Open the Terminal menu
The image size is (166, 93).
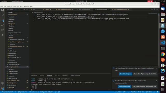pos(26,6)
